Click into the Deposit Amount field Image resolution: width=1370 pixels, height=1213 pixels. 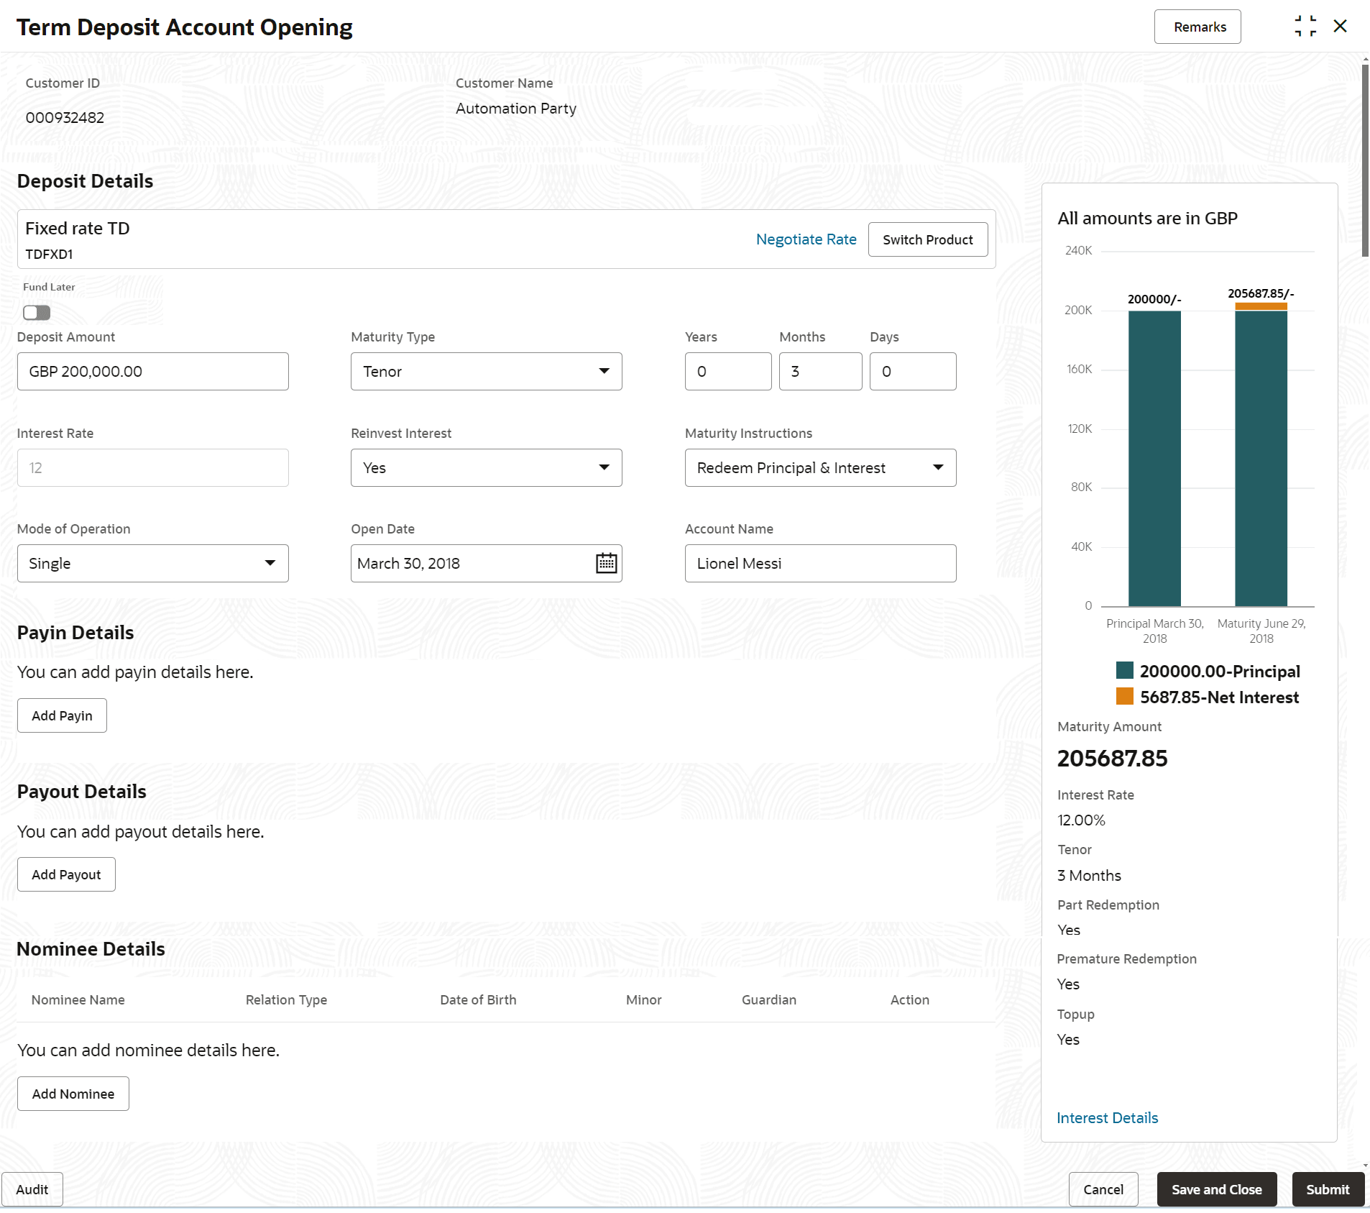152,371
